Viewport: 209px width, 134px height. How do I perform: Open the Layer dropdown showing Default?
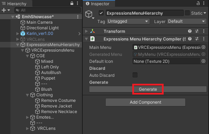187,21
